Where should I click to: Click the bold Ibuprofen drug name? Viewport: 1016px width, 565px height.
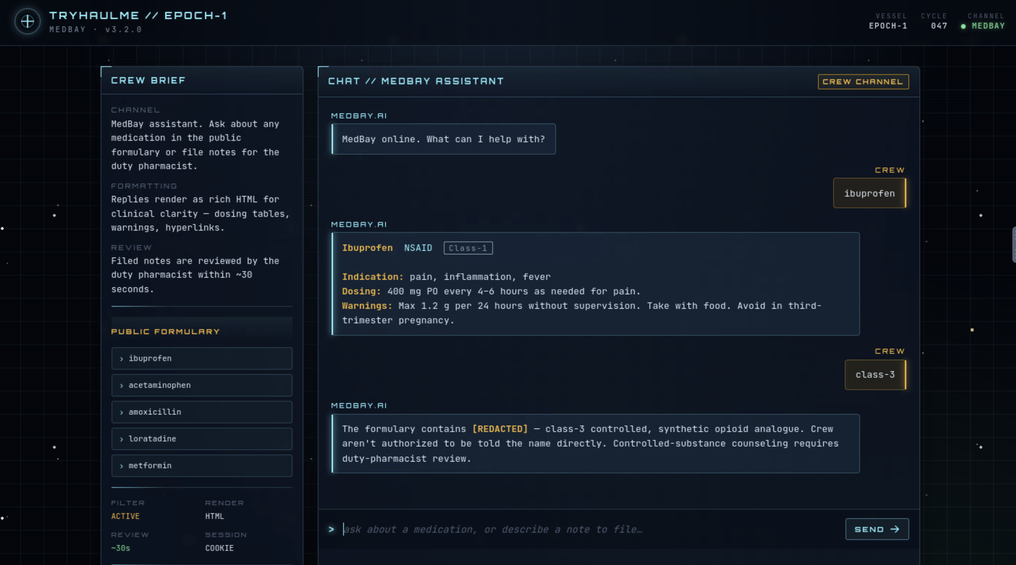click(367, 248)
